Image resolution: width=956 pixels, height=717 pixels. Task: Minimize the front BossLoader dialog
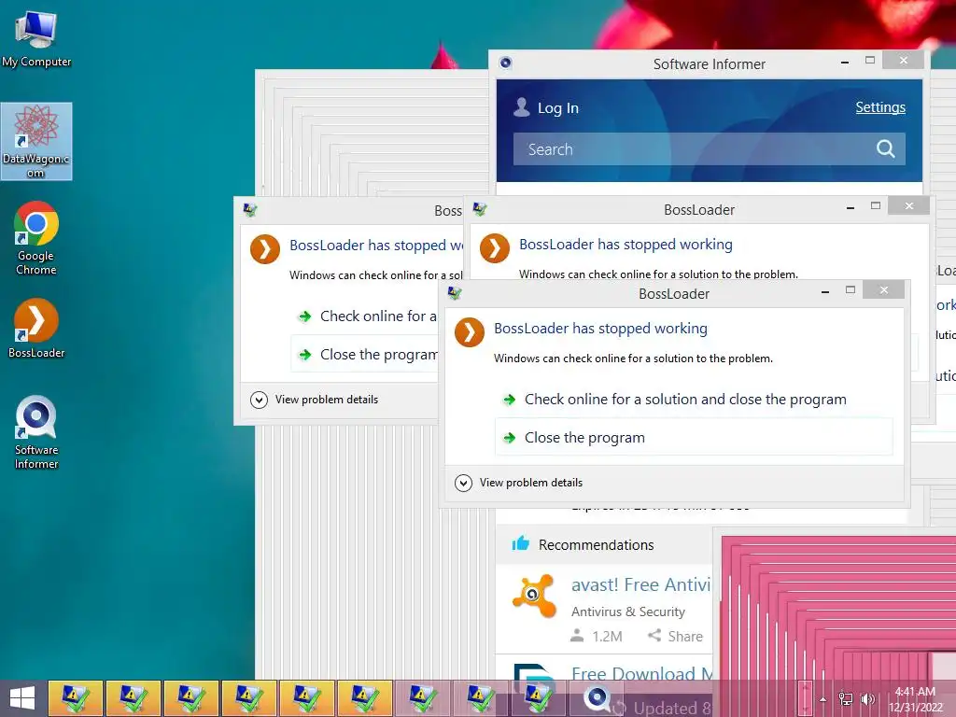(x=825, y=292)
